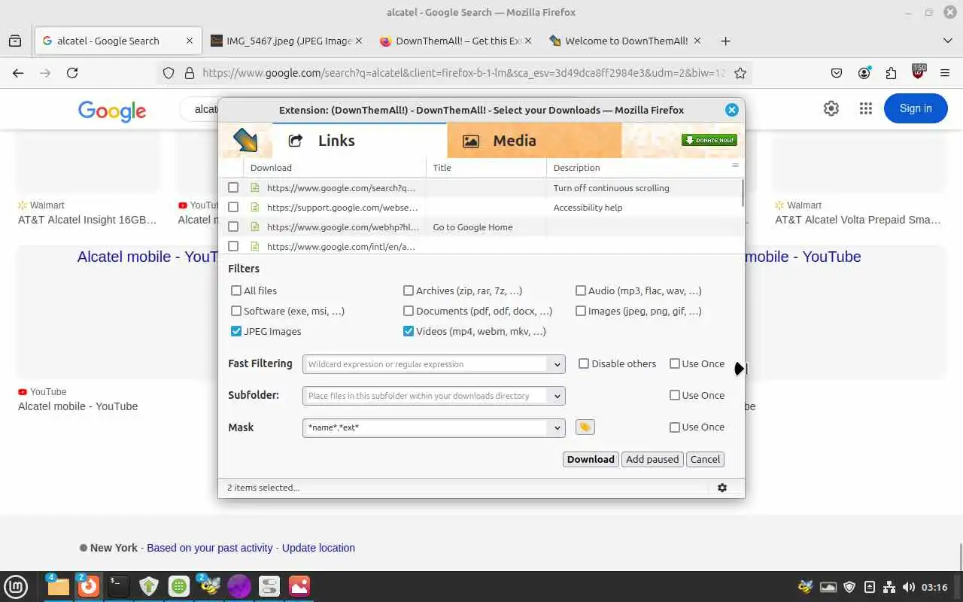Click the Download button
Screen dimensions: 963x602
coord(591,459)
